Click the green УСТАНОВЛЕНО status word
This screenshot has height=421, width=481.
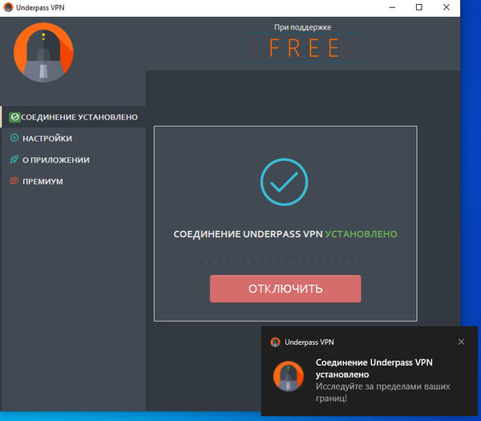pyautogui.click(x=361, y=234)
